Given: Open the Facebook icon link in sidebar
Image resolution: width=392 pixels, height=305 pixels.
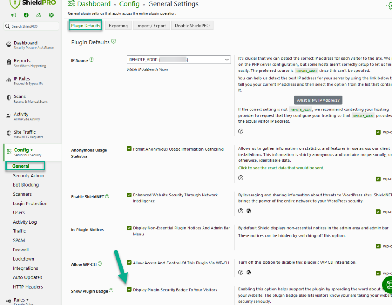Looking at the screenshot, I should click(x=26, y=15).
